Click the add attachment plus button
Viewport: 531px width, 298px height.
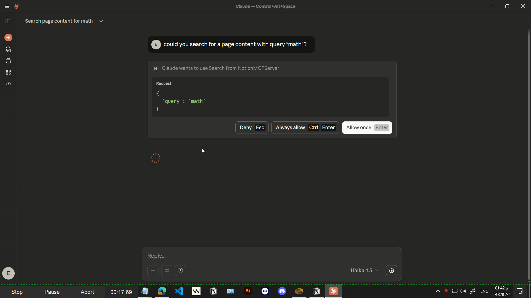click(153, 271)
